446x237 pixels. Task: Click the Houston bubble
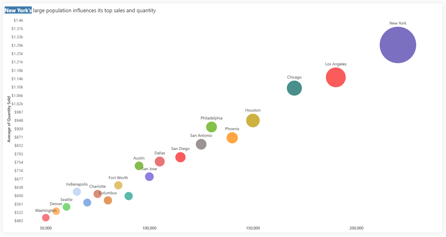[x=253, y=121]
